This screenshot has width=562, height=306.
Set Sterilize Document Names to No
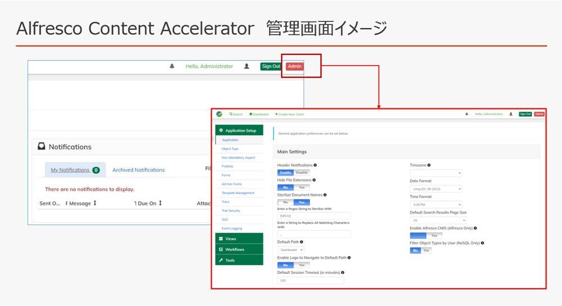tap(285, 202)
